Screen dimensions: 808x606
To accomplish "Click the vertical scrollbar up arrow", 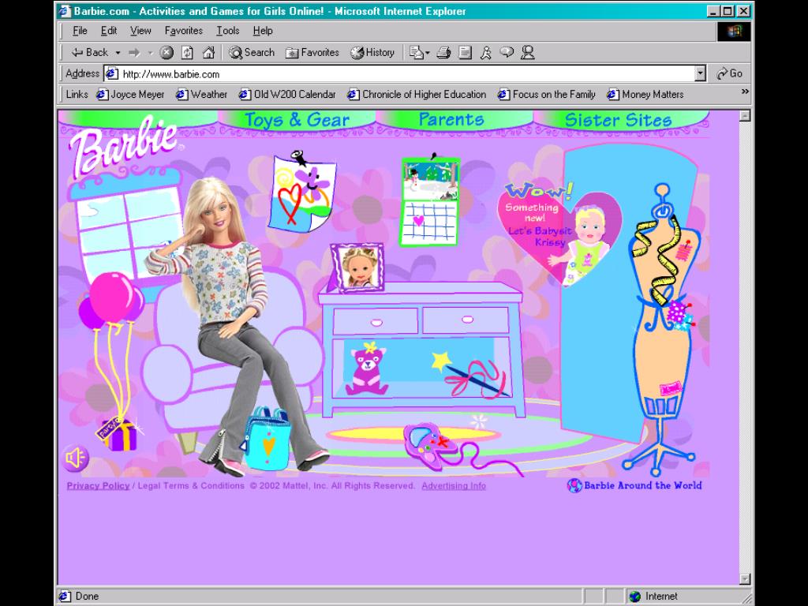I will (x=745, y=115).
